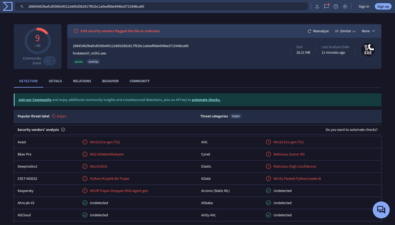Click the Community Score vote control
Image resolution: width=395 pixels, height=225 pixels.
(x=50, y=61)
